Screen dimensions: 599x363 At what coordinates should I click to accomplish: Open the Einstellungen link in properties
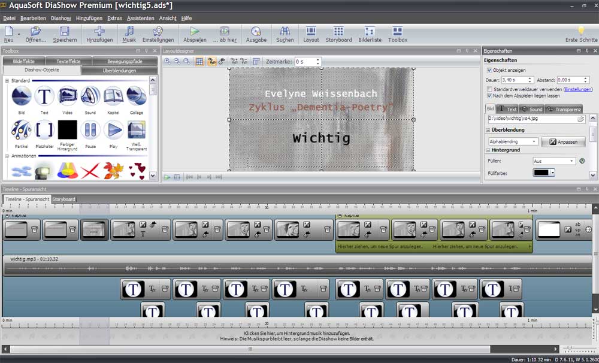tap(578, 89)
